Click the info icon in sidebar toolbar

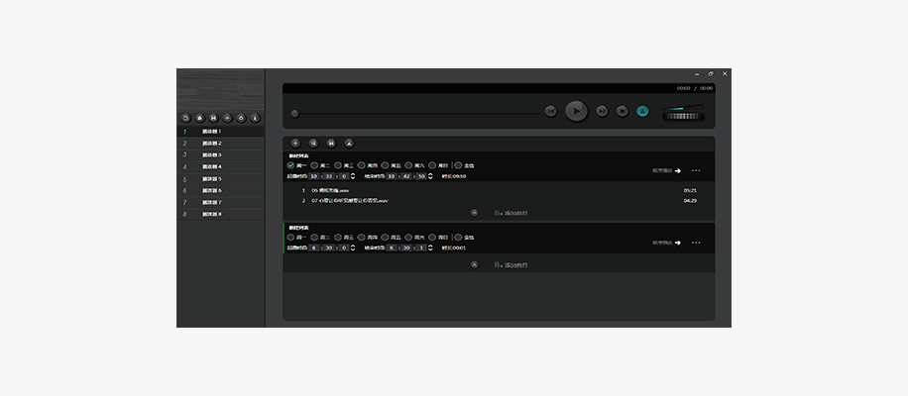[255, 117]
